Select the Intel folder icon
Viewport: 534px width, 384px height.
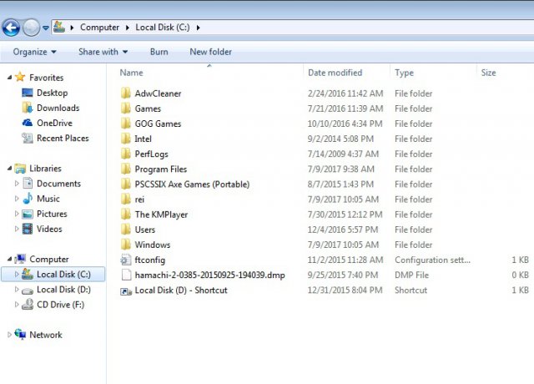pos(126,139)
